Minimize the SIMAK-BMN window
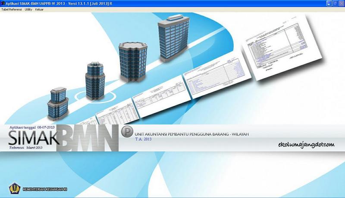 [x=327, y=3]
